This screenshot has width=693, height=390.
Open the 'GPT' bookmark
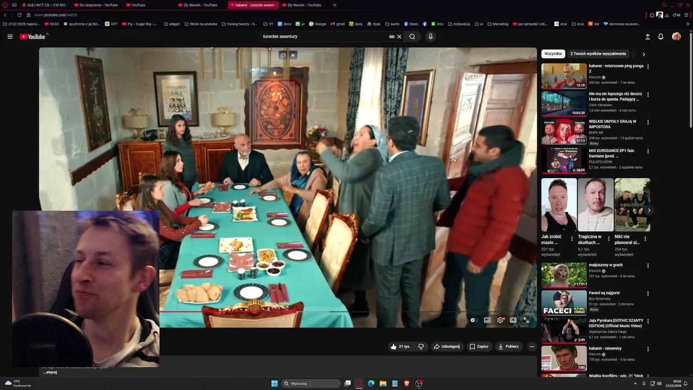(111, 24)
